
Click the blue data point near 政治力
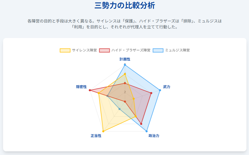(x=146, y=131)
